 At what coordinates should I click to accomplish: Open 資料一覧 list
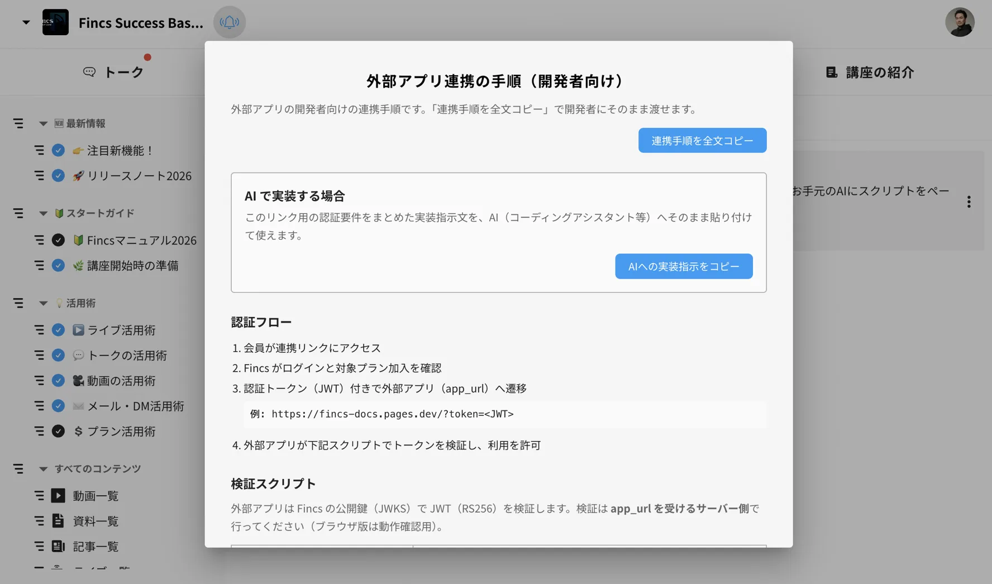(x=96, y=521)
